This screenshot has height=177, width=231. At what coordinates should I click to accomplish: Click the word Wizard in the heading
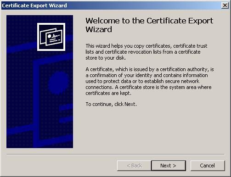[99, 29]
